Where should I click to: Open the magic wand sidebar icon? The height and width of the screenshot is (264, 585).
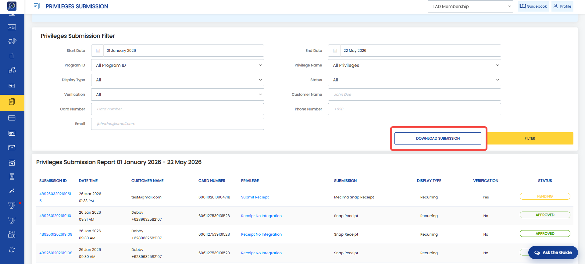click(x=12, y=191)
